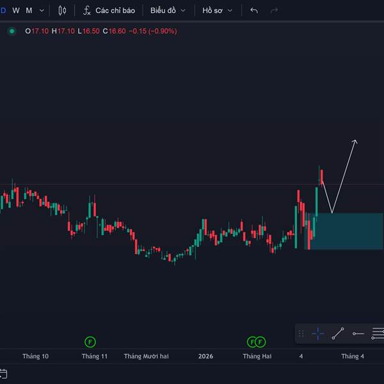Click the green symbol status dot
This screenshot has height=384, width=384.
12,31
